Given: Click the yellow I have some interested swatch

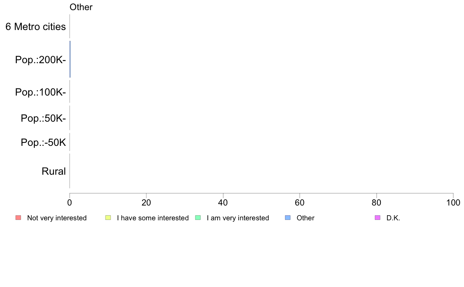Looking at the screenshot, I should tap(108, 218).
